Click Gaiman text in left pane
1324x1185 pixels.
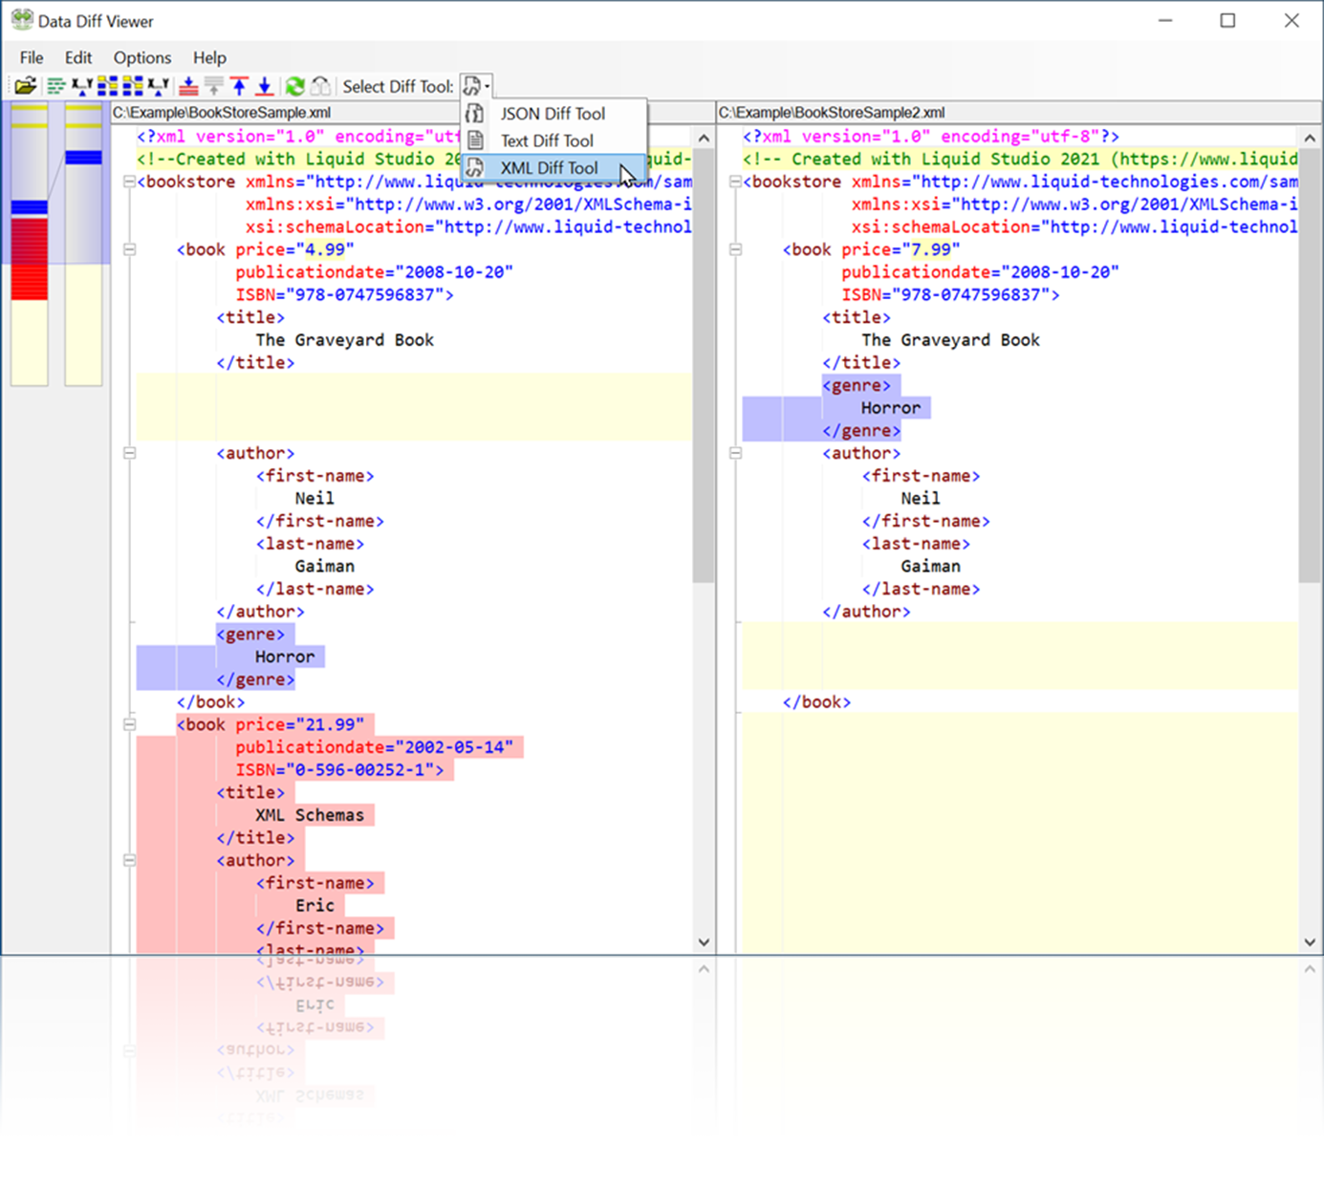coord(324,566)
